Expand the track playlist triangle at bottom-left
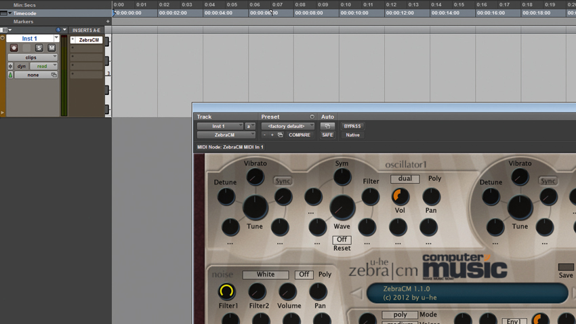 click(x=3, y=113)
